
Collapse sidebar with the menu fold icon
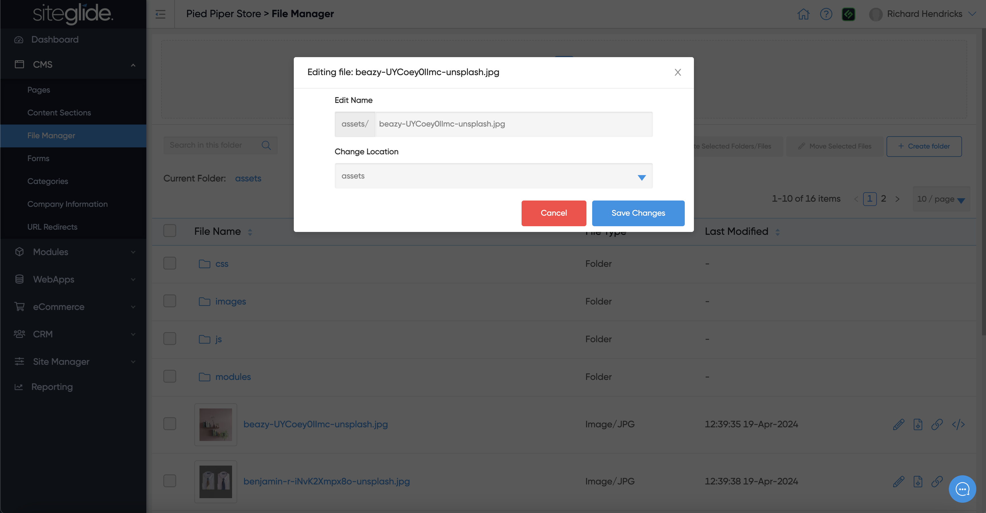160,14
